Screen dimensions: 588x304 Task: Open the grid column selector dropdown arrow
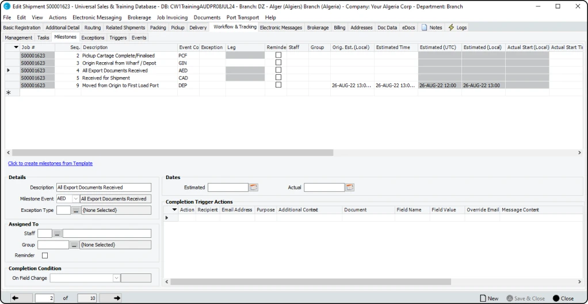pos(16,47)
